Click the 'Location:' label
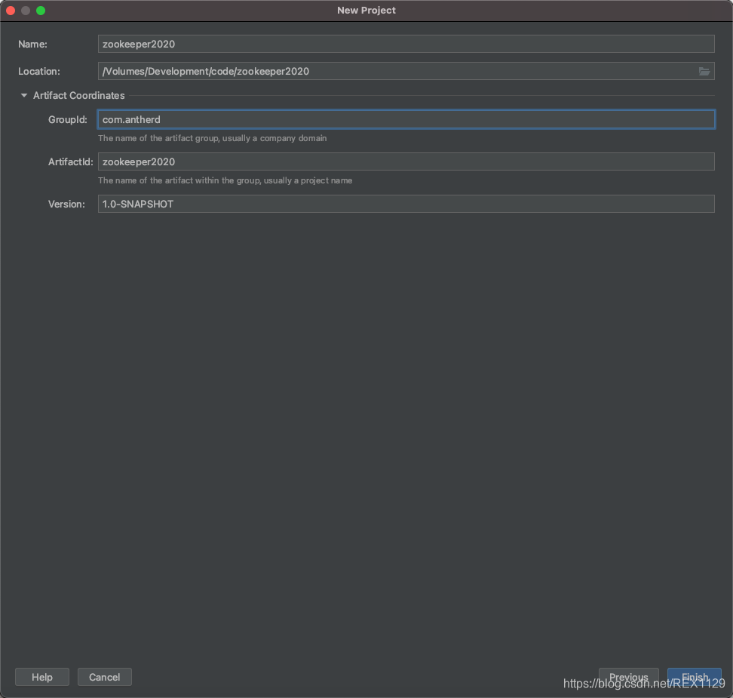Image resolution: width=733 pixels, height=698 pixels. point(39,72)
